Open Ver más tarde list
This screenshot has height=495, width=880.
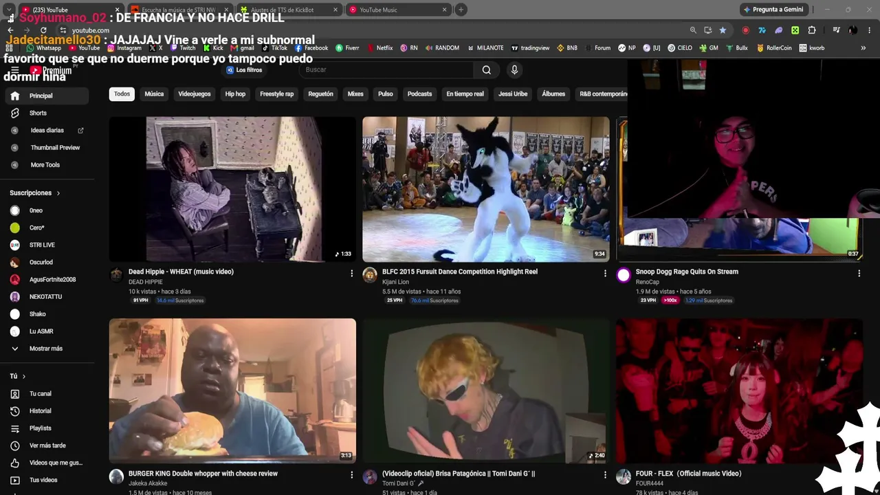[x=47, y=445]
